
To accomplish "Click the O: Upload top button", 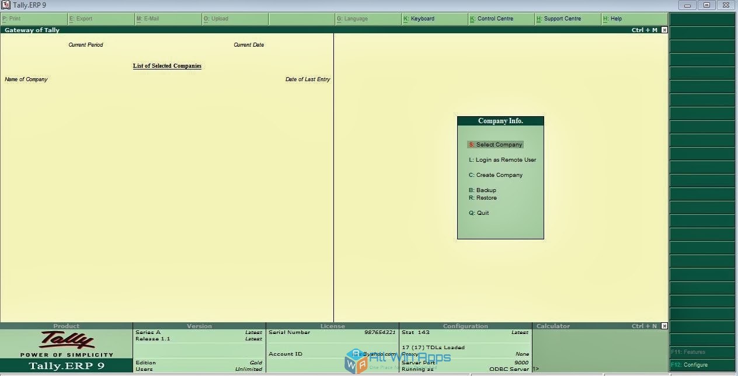I will click(x=235, y=19).
